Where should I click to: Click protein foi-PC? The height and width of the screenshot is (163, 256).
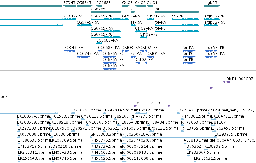pyautogui.click(x=188, y=54)
